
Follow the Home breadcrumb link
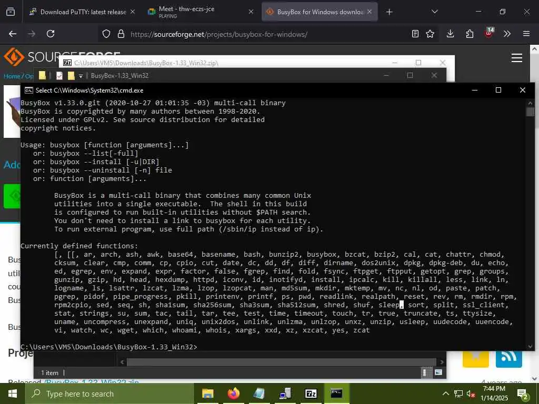click(12, 76)
